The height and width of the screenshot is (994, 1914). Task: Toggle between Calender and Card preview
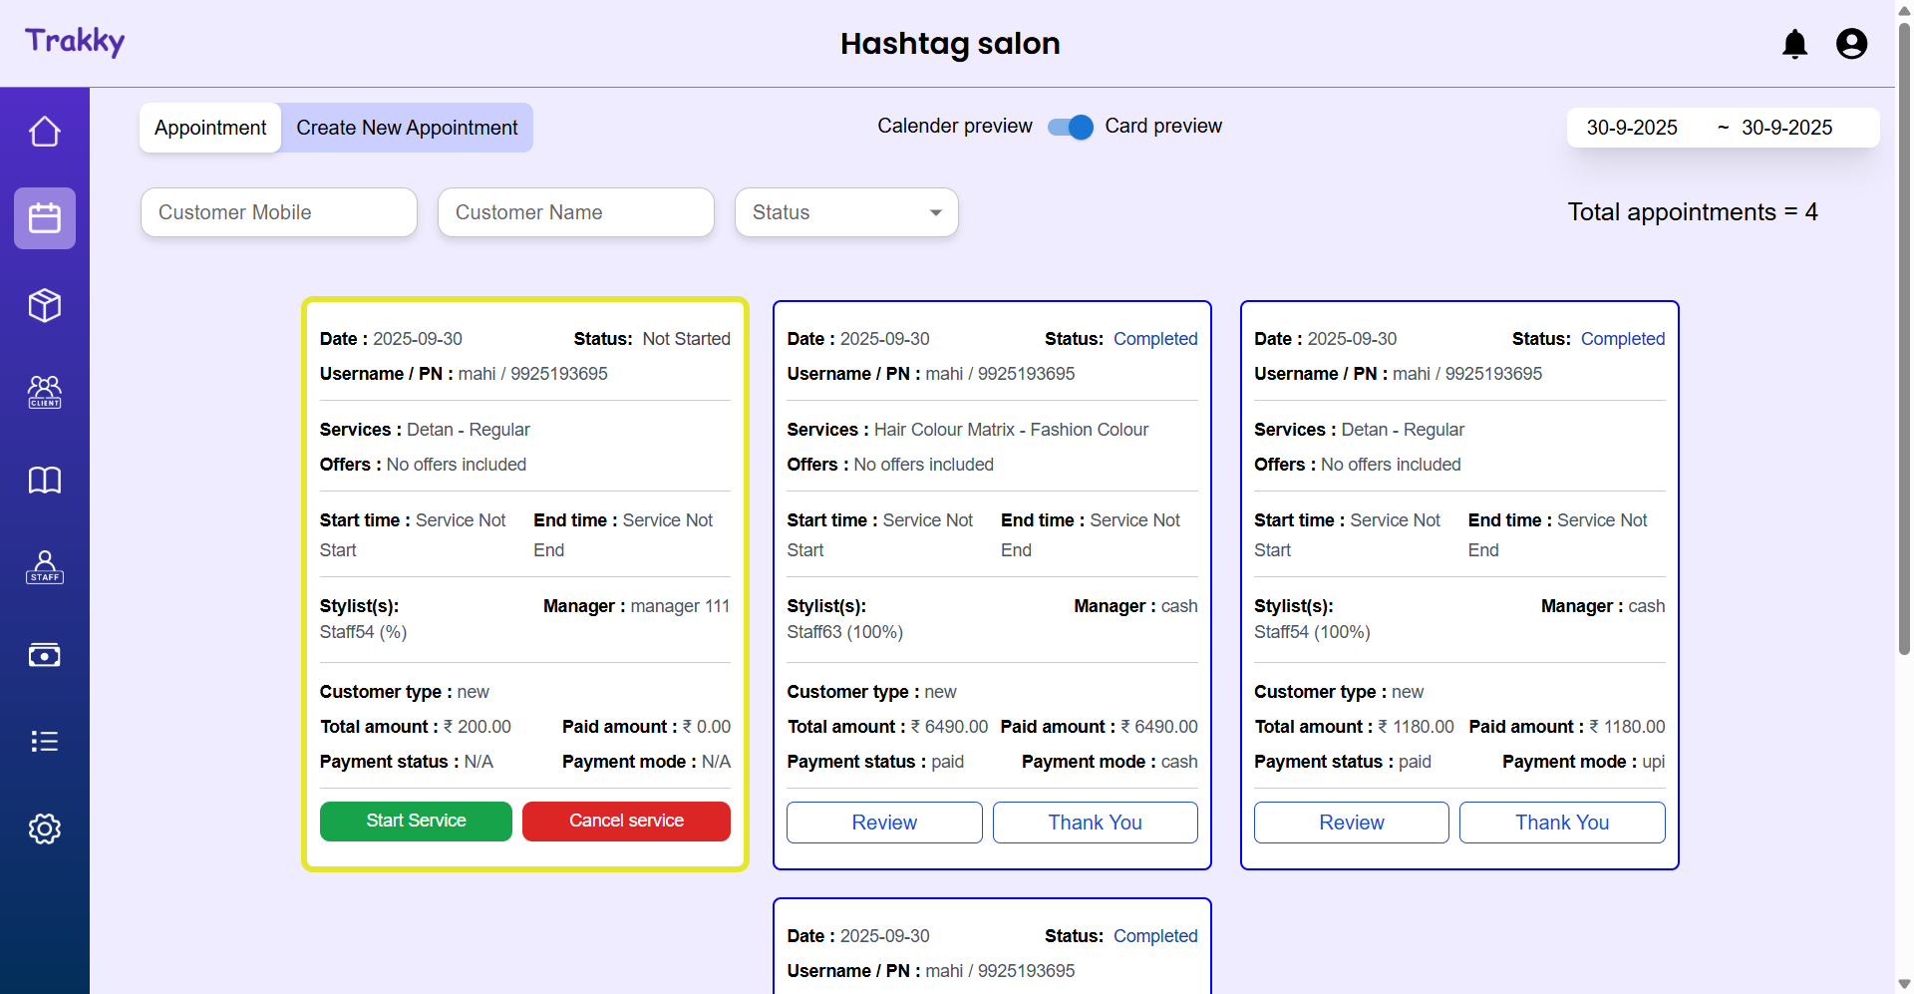(x=1070, y=128)
